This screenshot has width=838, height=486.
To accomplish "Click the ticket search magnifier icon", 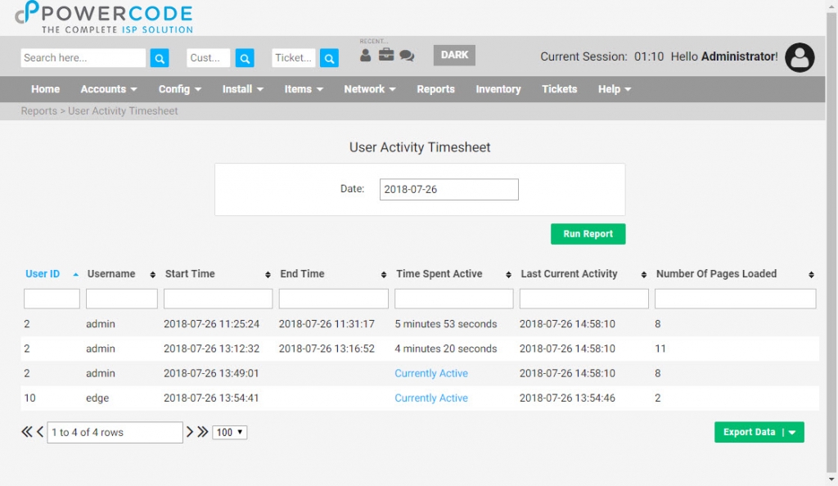I will pos(330,58).
